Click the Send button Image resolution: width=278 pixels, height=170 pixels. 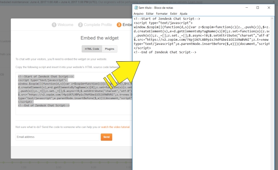106,137
